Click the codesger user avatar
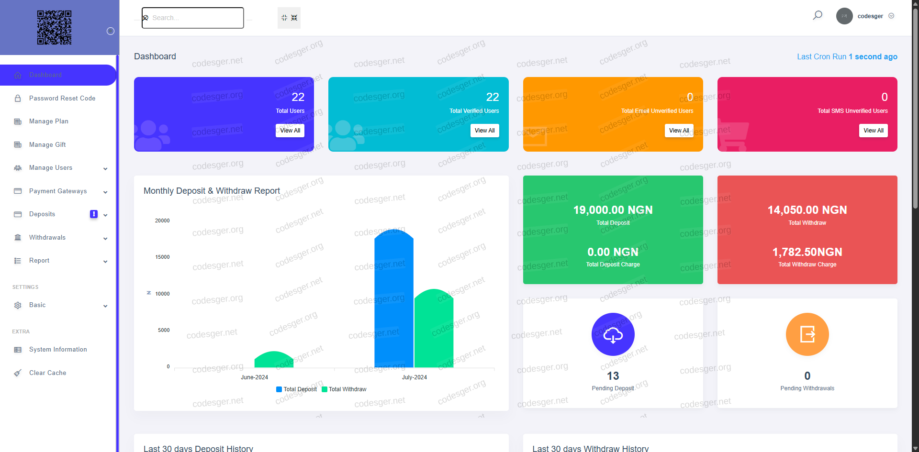Viewport: 919px width, 452px height. [844, 16]
